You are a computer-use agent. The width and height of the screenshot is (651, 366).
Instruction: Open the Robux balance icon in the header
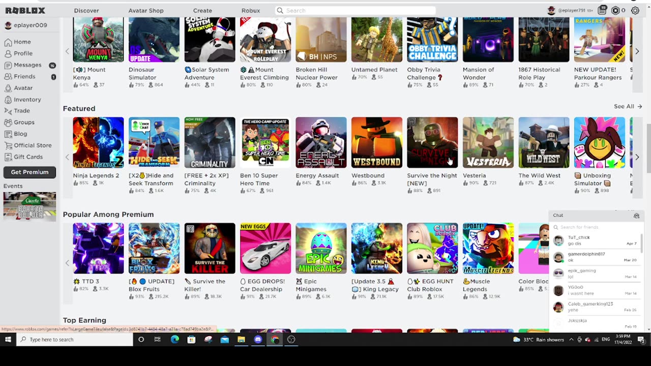(615, 10)
